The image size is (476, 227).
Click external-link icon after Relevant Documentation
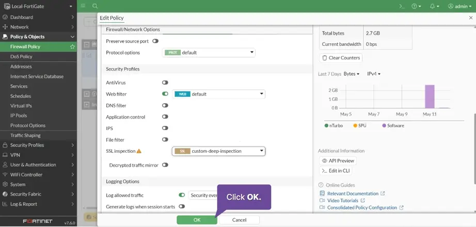(383, 193)
